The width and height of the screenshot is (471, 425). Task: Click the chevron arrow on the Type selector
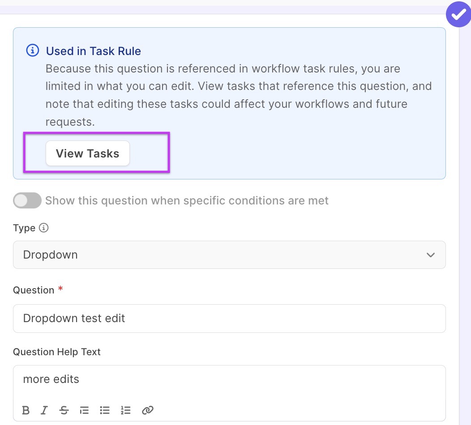(x=431, y=255)
